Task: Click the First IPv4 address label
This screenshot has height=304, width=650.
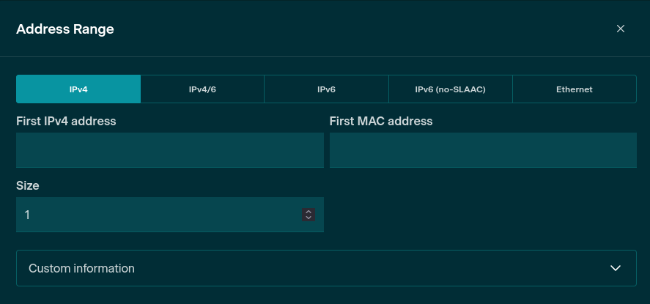Action: pos(66,121)
